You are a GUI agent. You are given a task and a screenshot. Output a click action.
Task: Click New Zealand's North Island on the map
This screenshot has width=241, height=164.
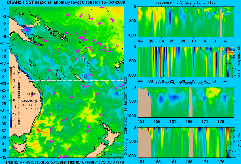click(x=113, y=136)
